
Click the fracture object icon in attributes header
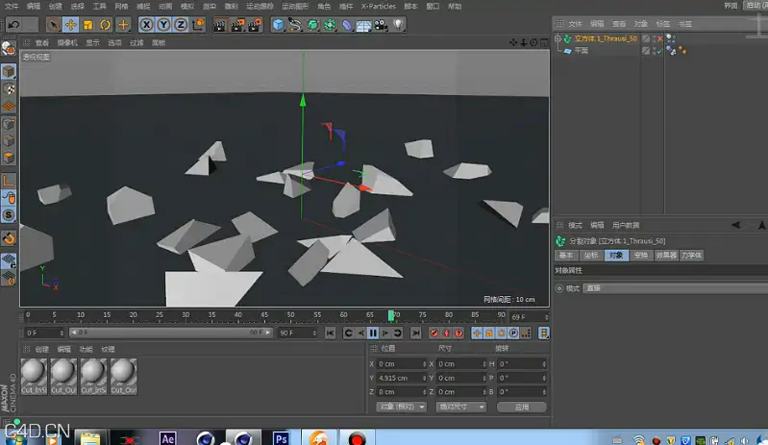560,241
